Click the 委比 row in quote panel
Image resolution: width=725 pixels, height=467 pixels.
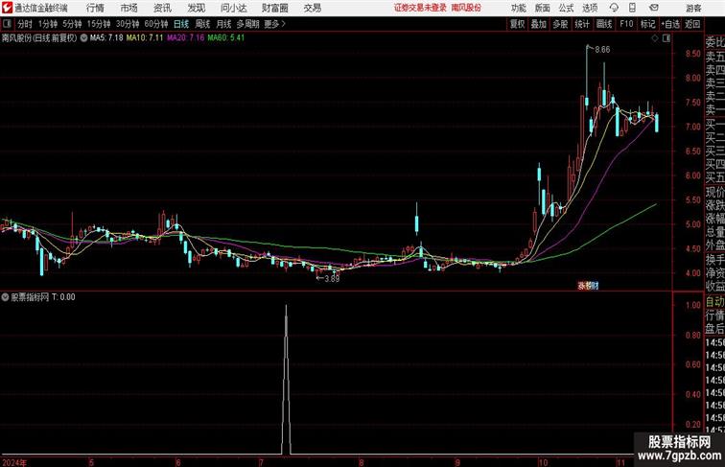(x=714, y=42)
